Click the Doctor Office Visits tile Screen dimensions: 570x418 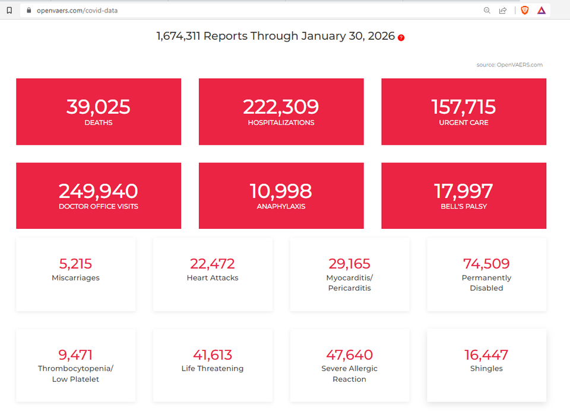[x=99, y=196]
